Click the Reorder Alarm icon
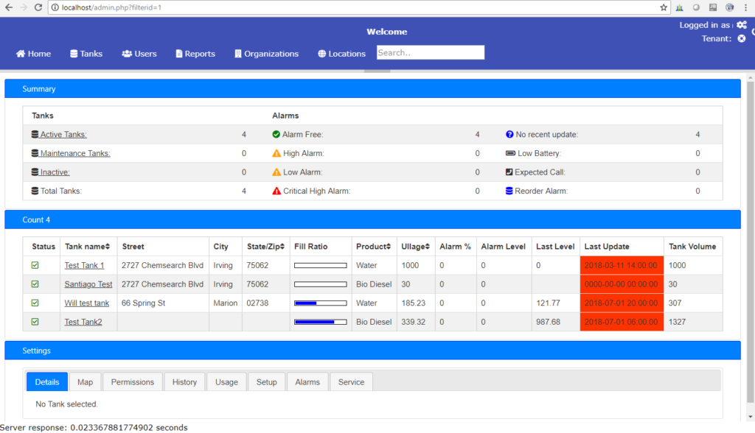This screenshot has width=755, height=433. 509,191
